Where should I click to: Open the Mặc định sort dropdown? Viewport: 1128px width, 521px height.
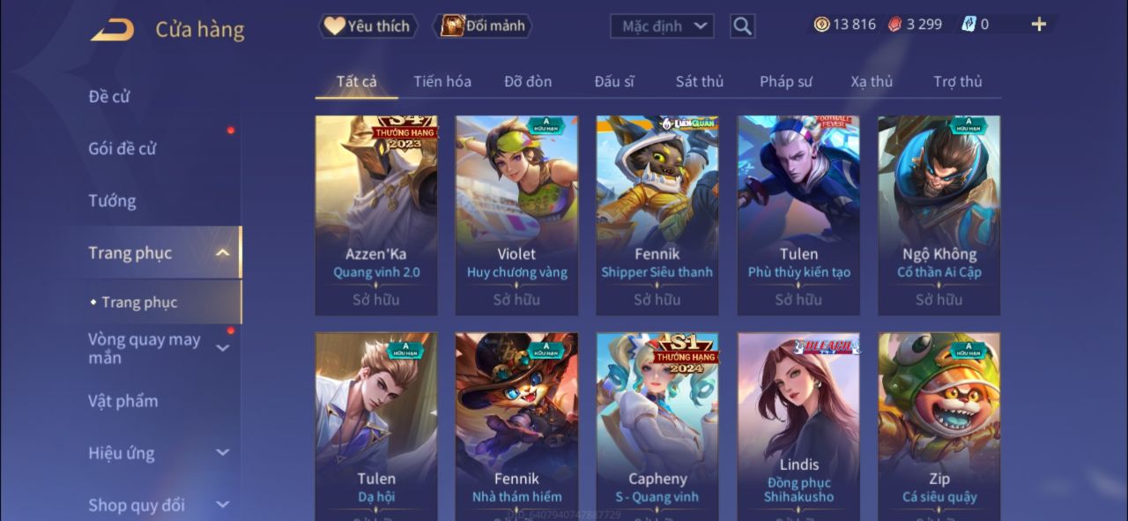tap(662, 26)
